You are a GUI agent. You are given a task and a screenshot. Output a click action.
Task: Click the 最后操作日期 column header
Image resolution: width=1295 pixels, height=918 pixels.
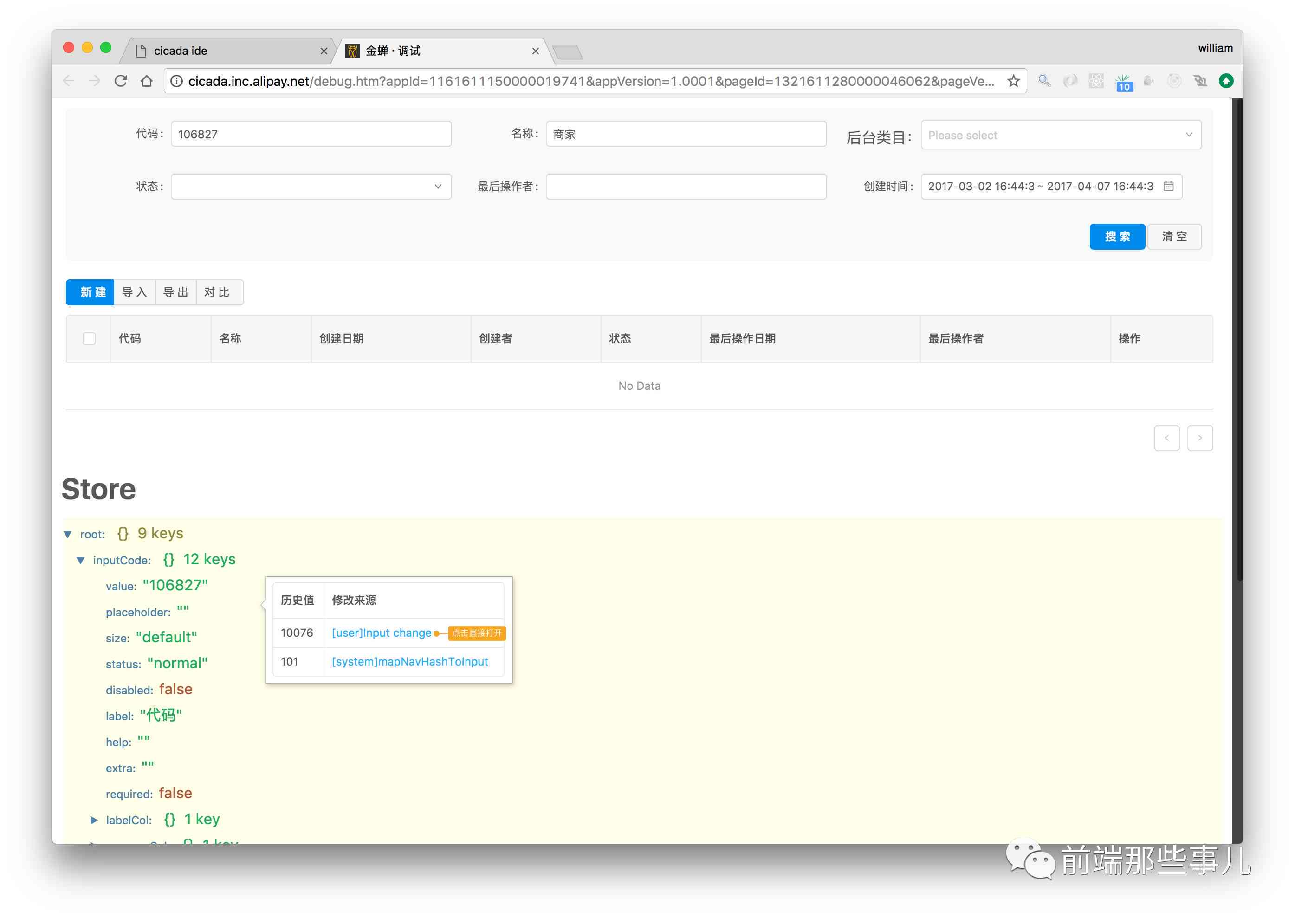(742, 338)
